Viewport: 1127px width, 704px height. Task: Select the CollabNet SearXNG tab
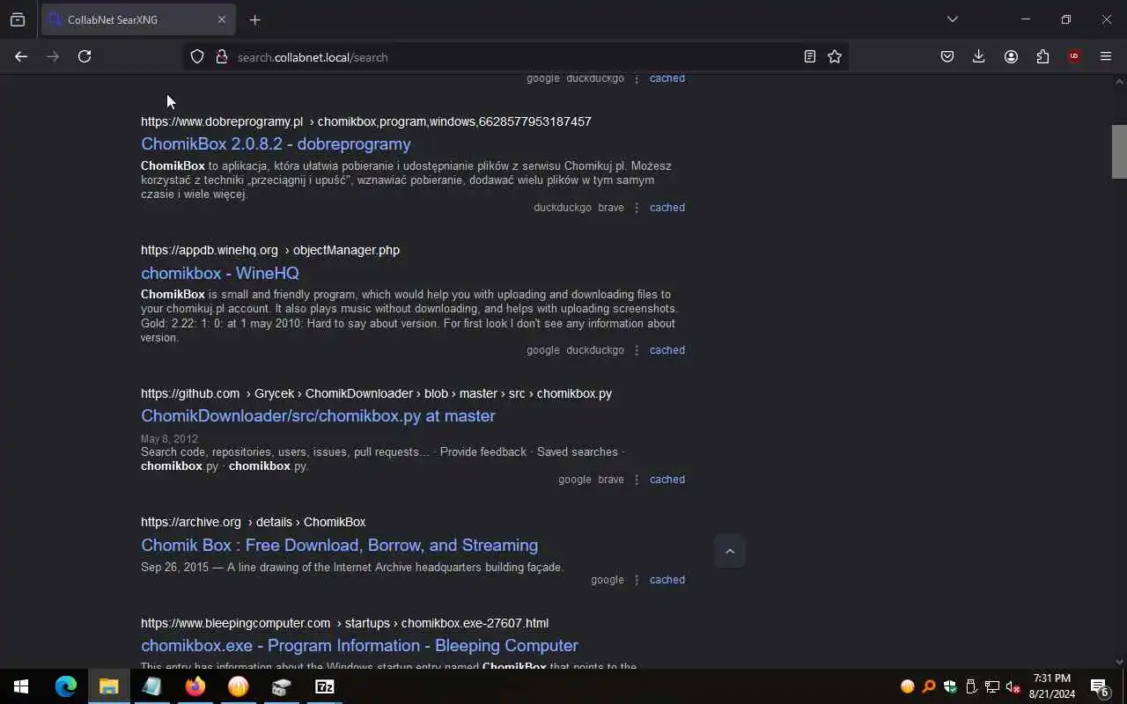point(138,19)
